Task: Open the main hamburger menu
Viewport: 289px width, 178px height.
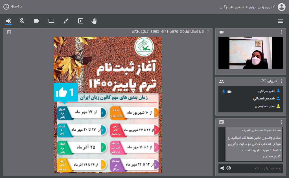Action: pyautogui.click(x=280, y=21)
